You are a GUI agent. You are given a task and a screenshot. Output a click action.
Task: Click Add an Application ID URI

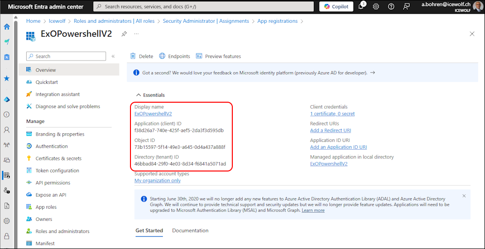339,147
